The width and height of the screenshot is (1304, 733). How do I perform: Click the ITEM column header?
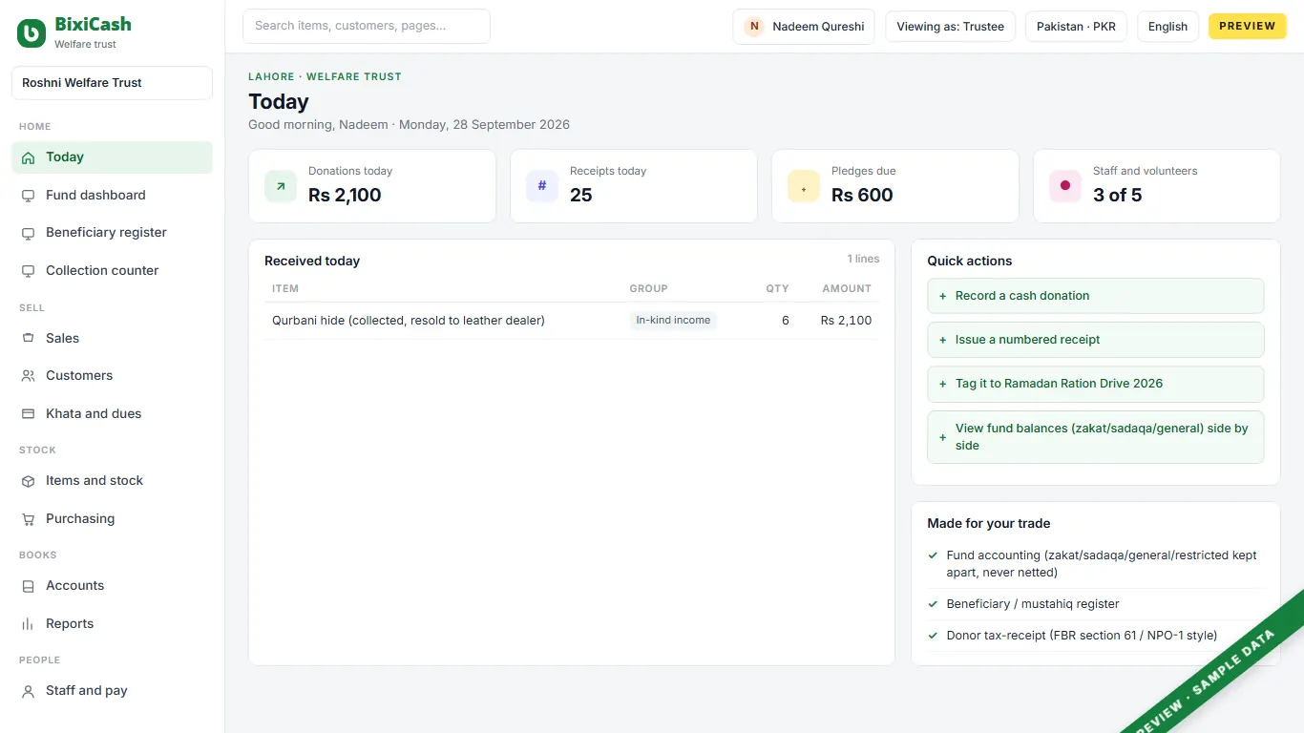(285, 288)
